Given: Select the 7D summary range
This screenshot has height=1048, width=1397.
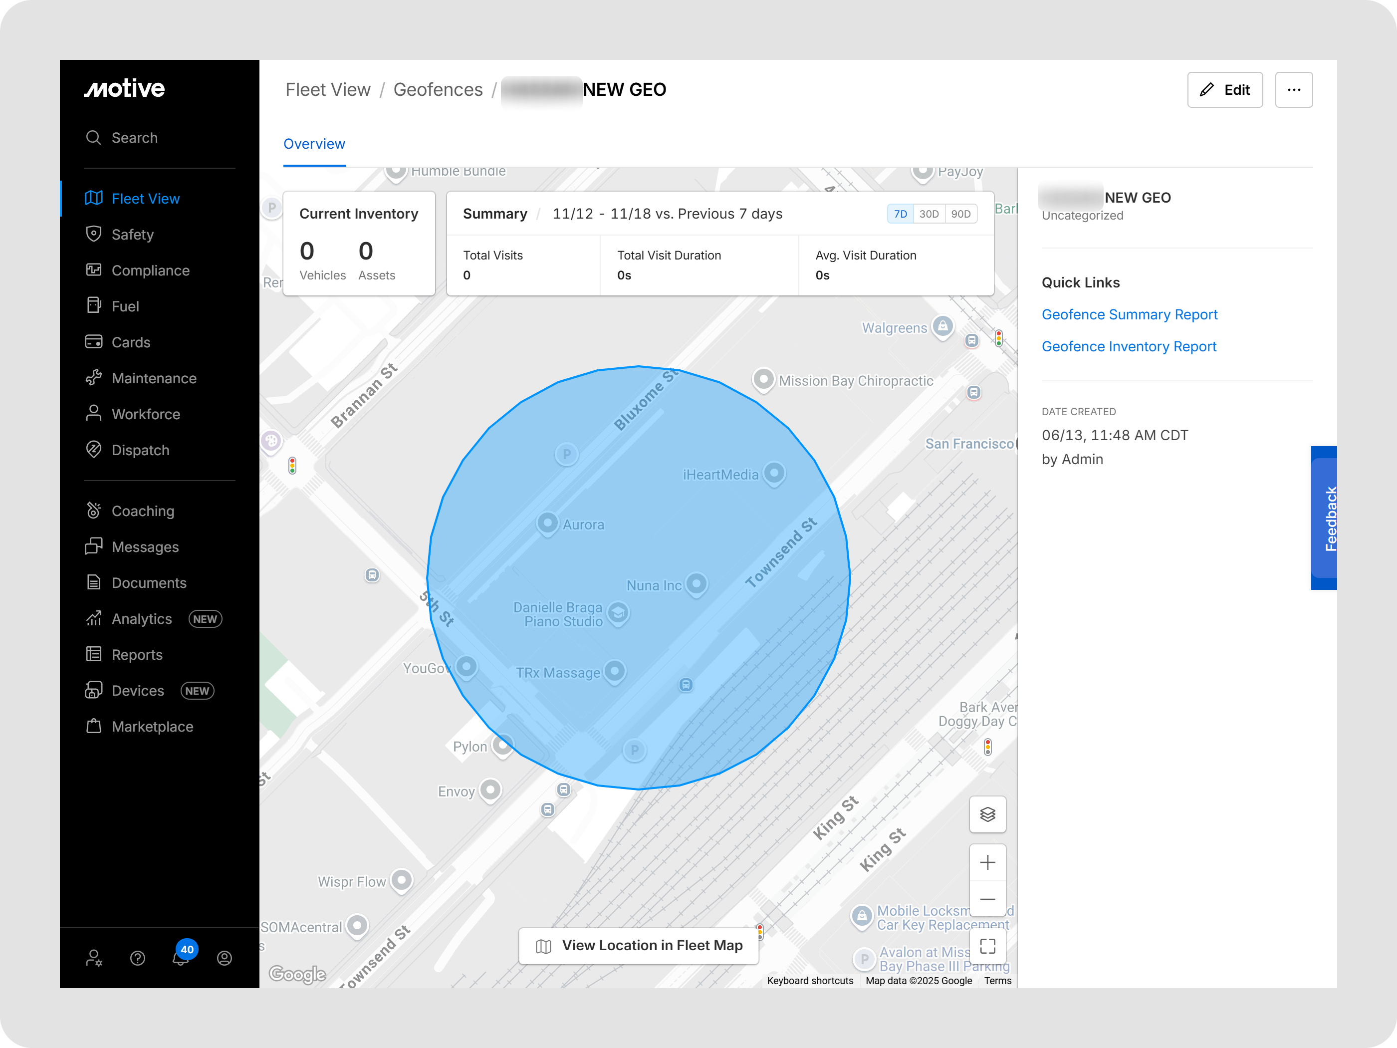Looking at the screenshot, I should (900, 214).
